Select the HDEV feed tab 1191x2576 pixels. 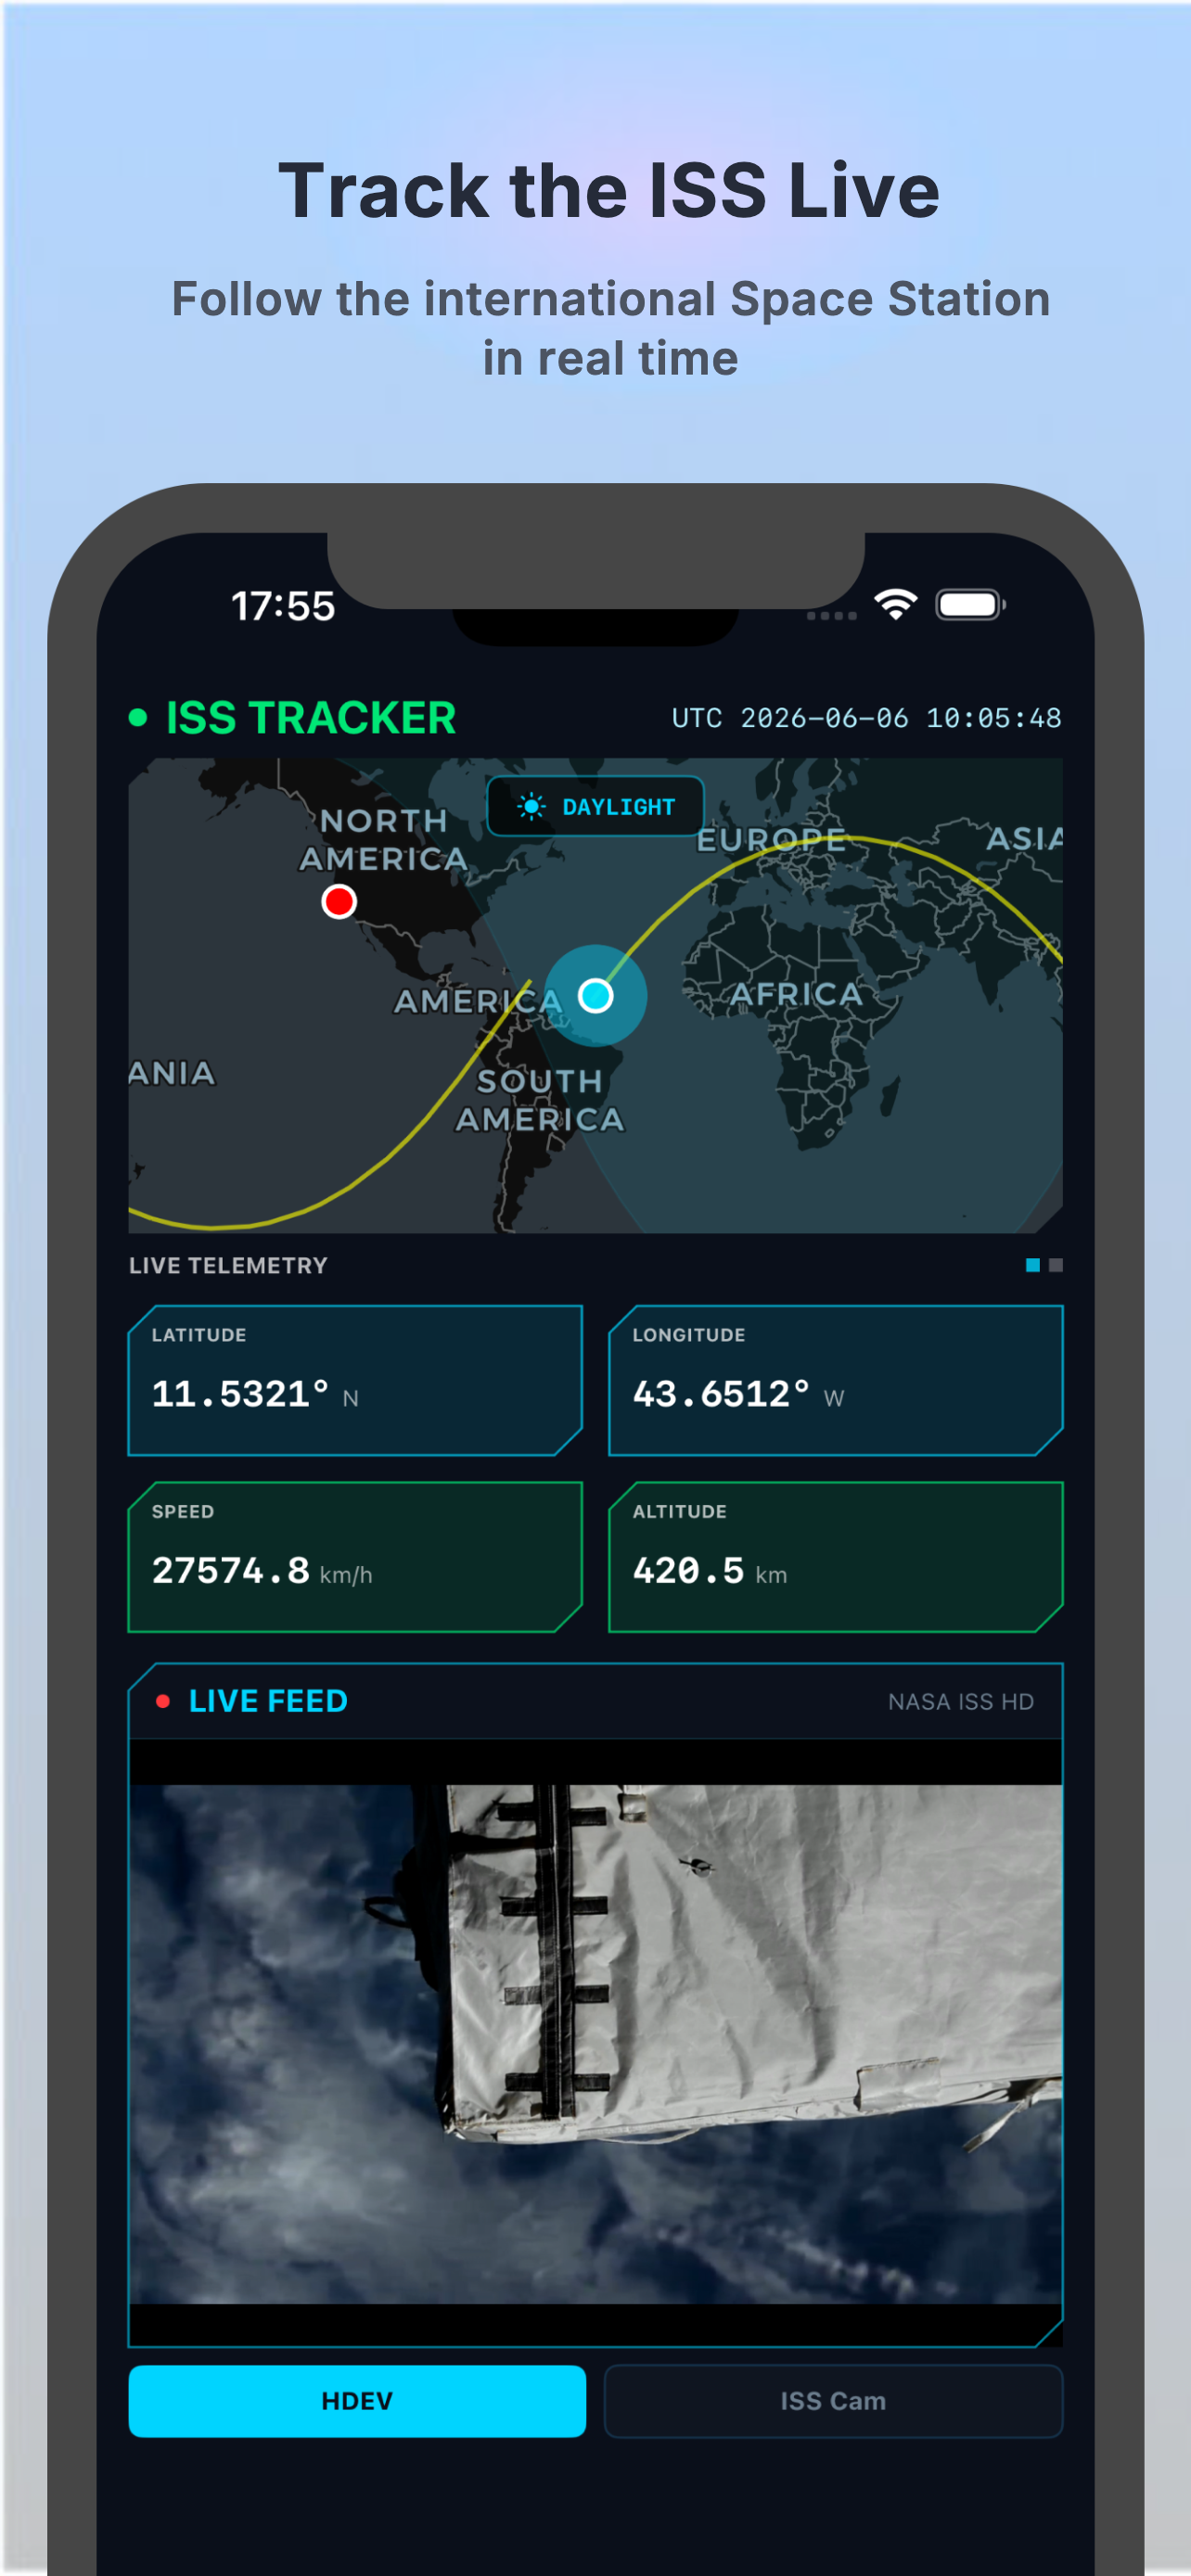click(x=357, y=2400)
